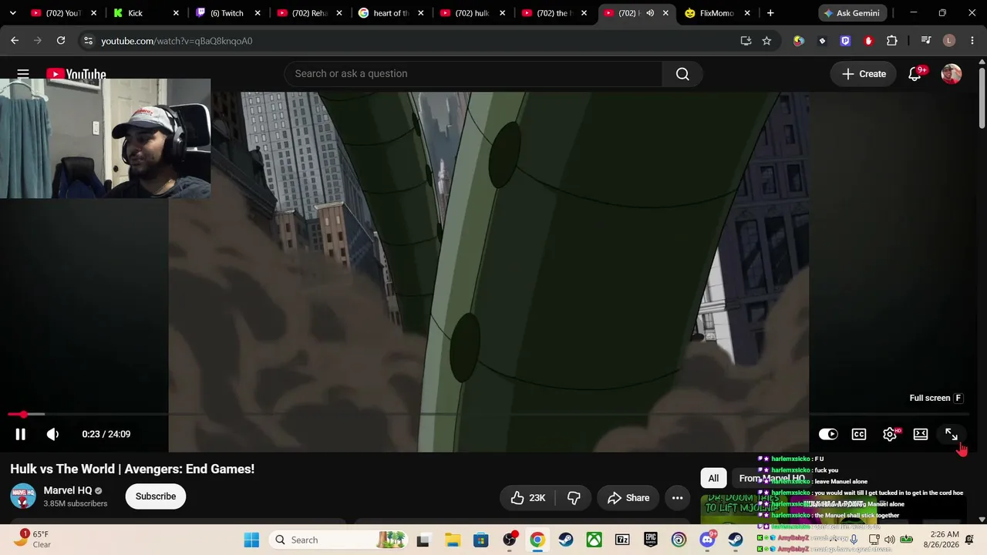Open Discord from the taskbar

coord(707,540)
